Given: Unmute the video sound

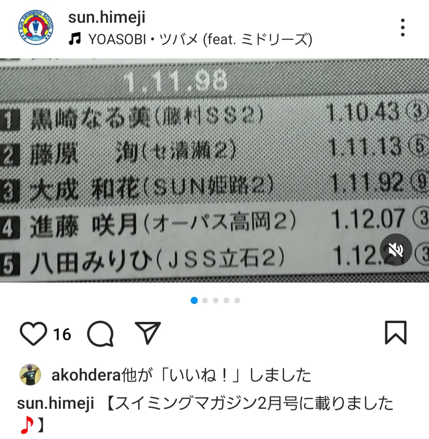Looking at the screenshot, I should (396, 249).
